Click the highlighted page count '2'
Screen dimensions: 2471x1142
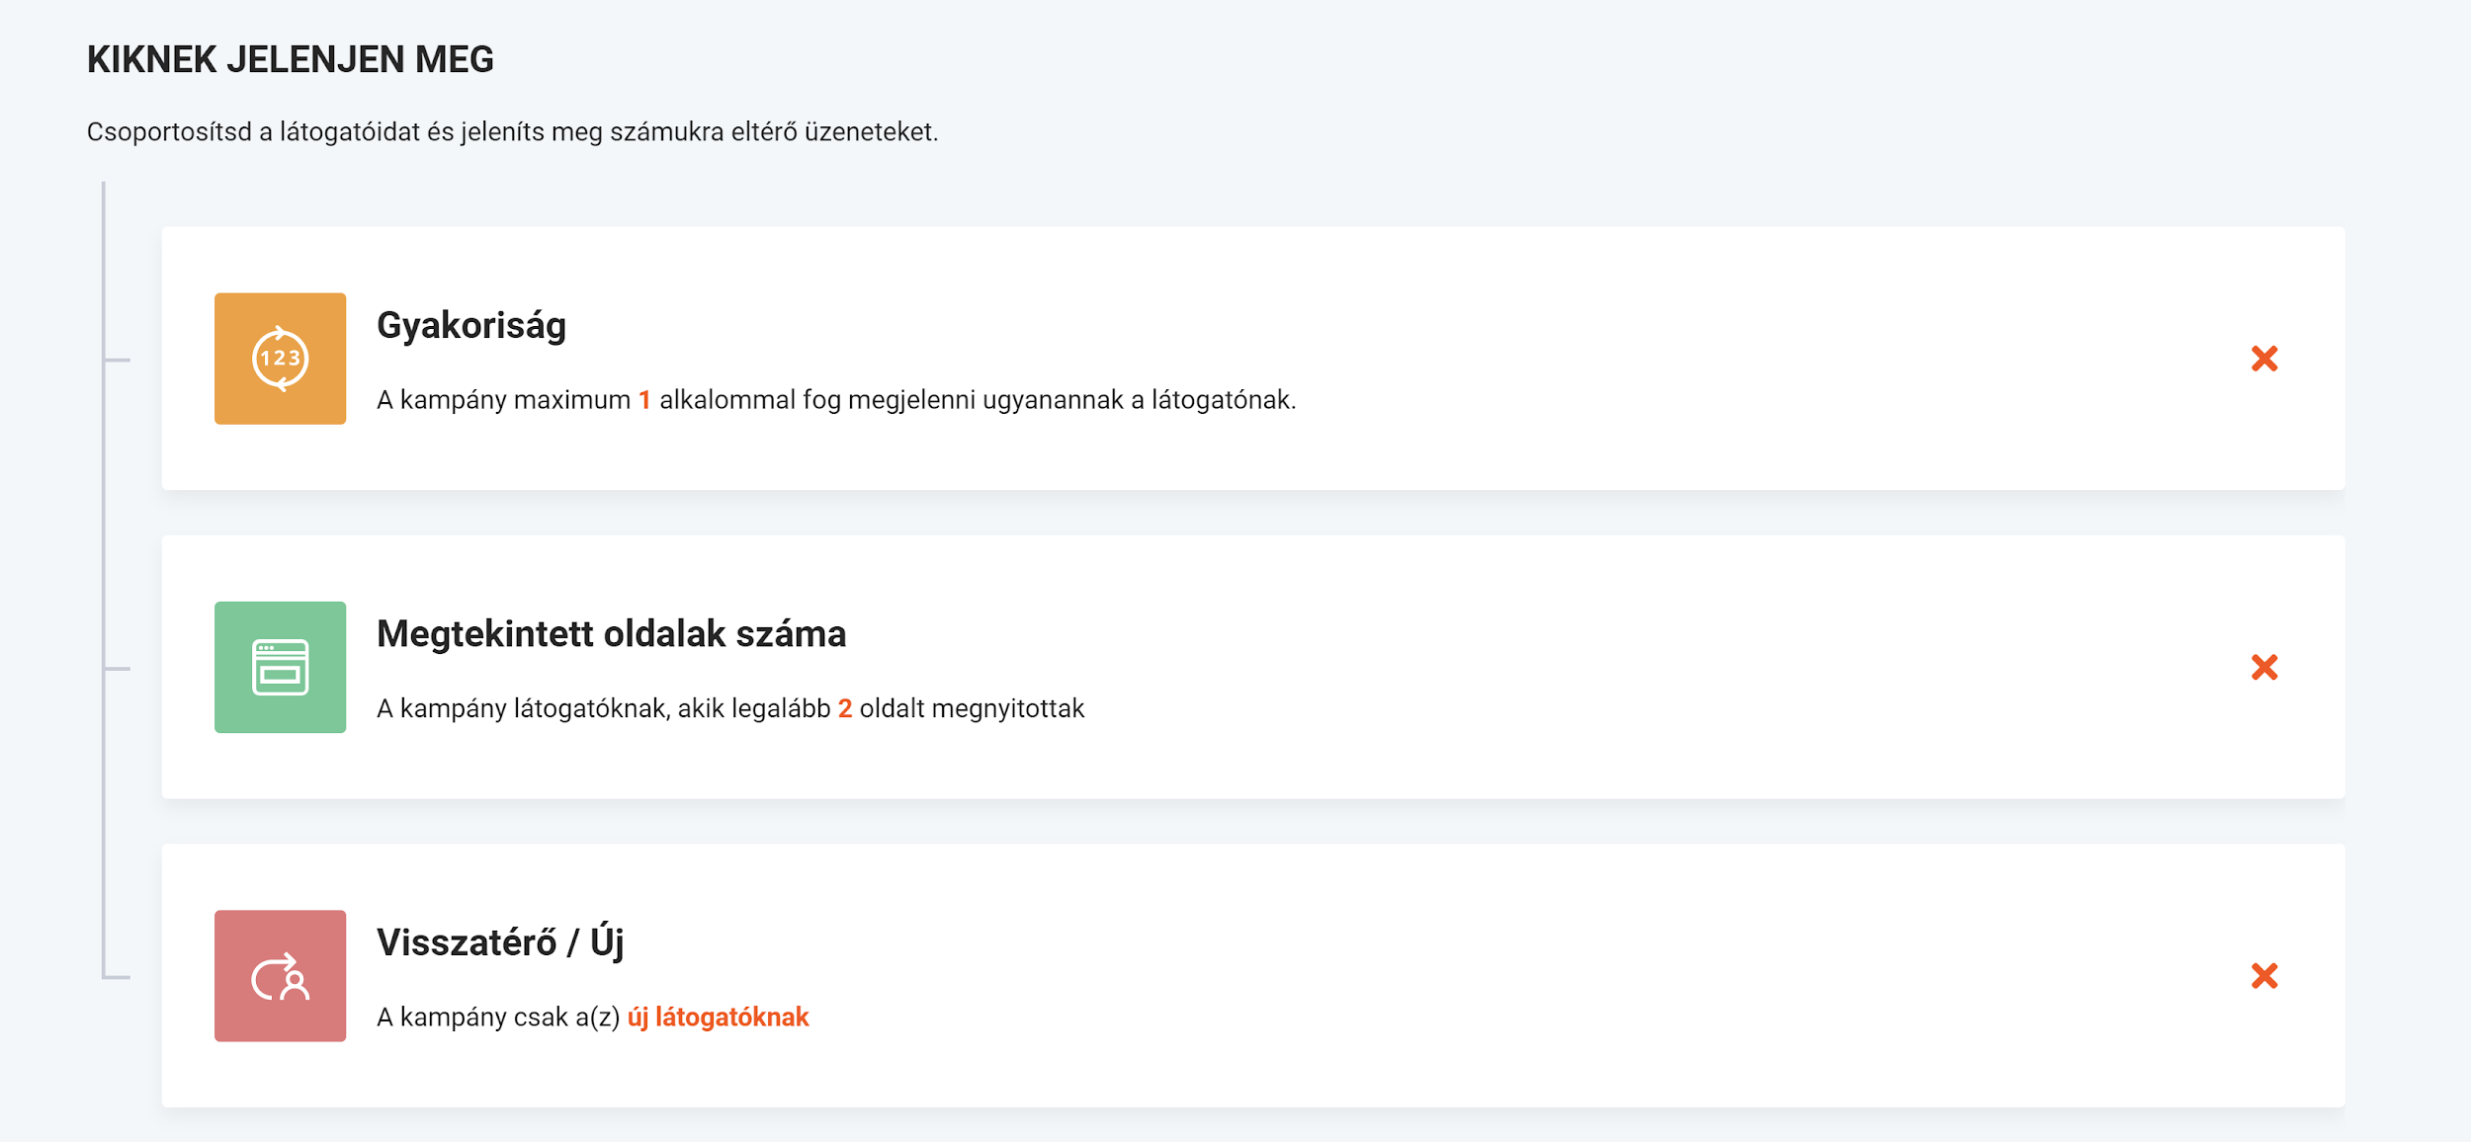(845, 707)
